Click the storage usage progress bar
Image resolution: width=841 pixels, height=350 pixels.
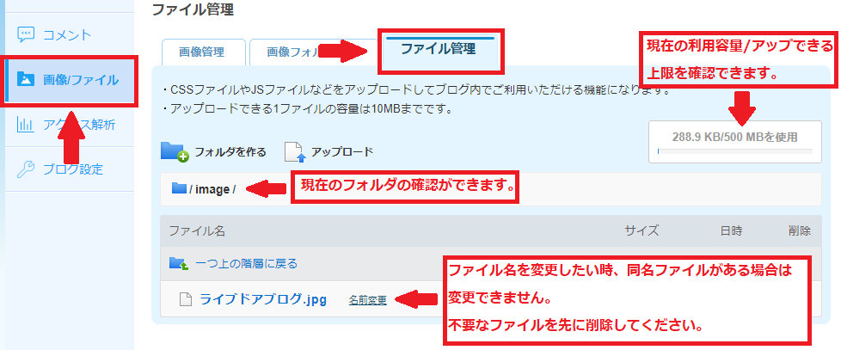tap(735, 151)
